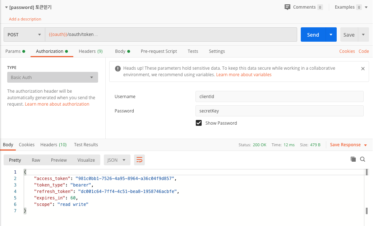The width and height of the screenshot is (373, 226).
Task: Switch to the Headers request tab
Action: [x=91, y=51]
